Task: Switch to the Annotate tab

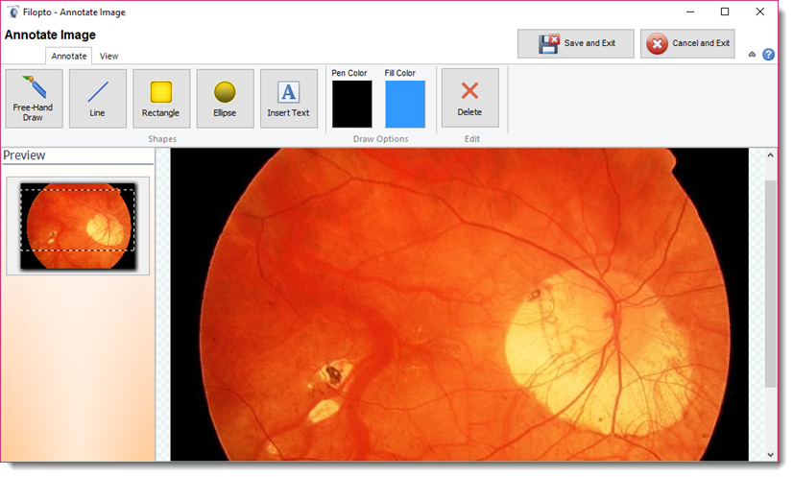Action: (x=69, y=57)
